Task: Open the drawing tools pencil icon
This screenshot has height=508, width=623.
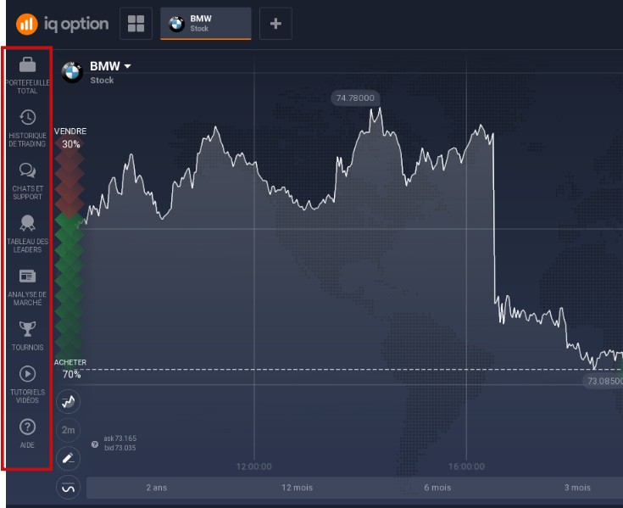Action: [x=69, y=459]
